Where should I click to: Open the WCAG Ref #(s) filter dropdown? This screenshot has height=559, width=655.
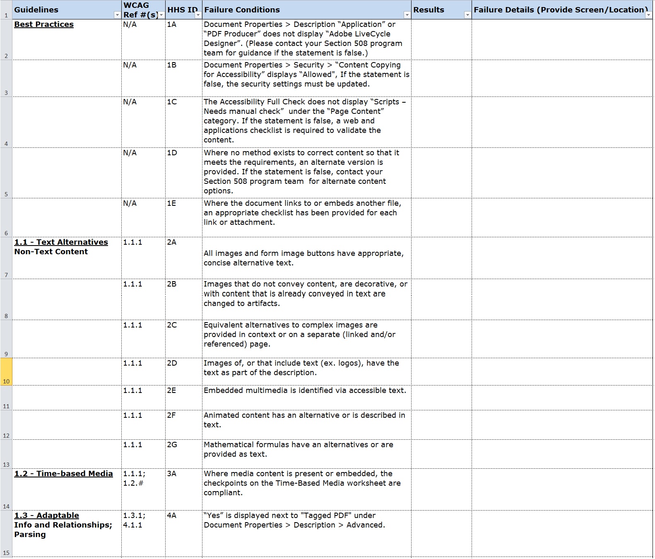pyautogui.click(x=161, y=15)
